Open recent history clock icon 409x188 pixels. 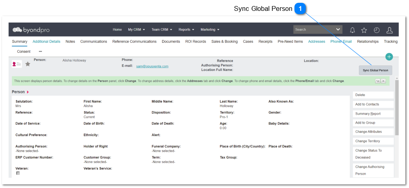tap(377, 30)
